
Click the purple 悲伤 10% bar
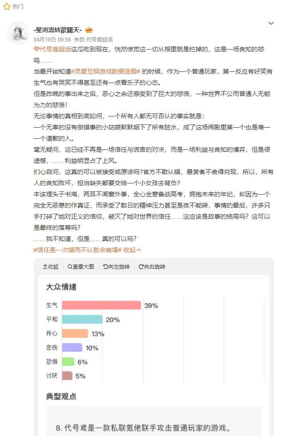tap(72, 348)
